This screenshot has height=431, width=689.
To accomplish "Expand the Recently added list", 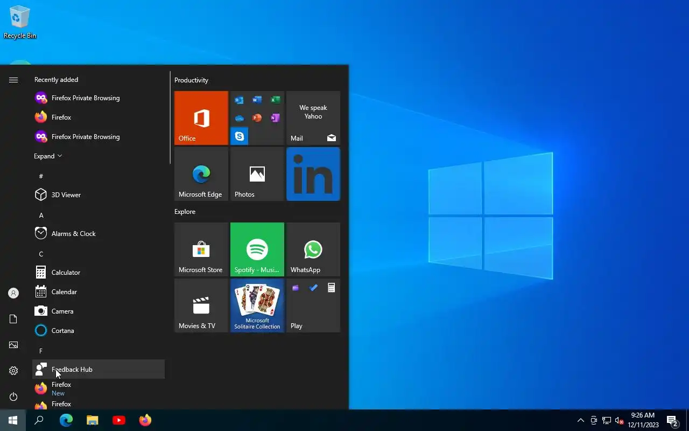I will pyautogui.click(x=48, y=156).
